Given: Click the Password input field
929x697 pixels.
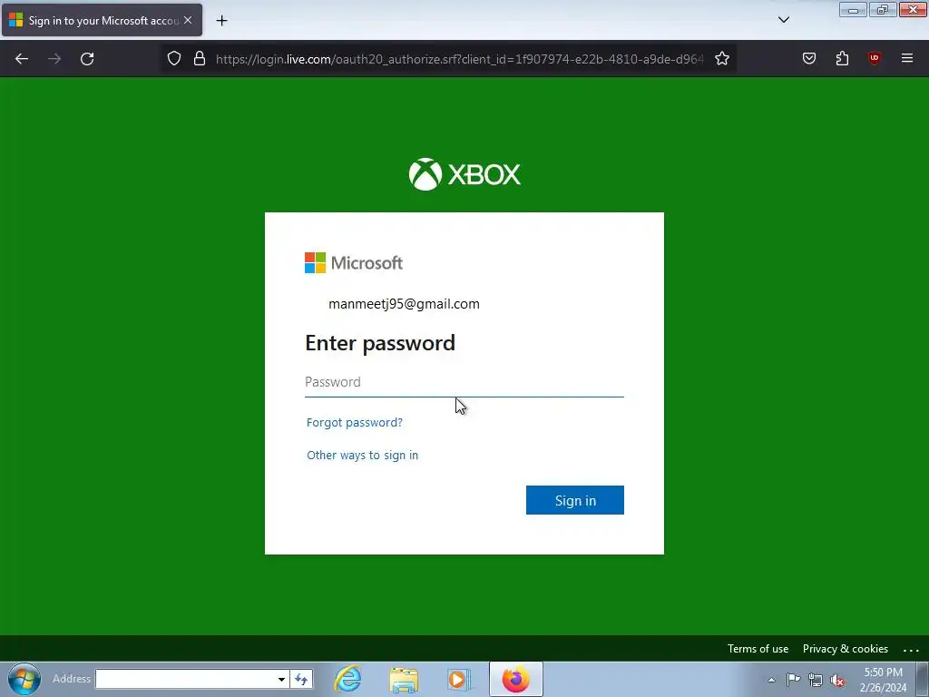Looking at the screenshot, I should (464, 382).
